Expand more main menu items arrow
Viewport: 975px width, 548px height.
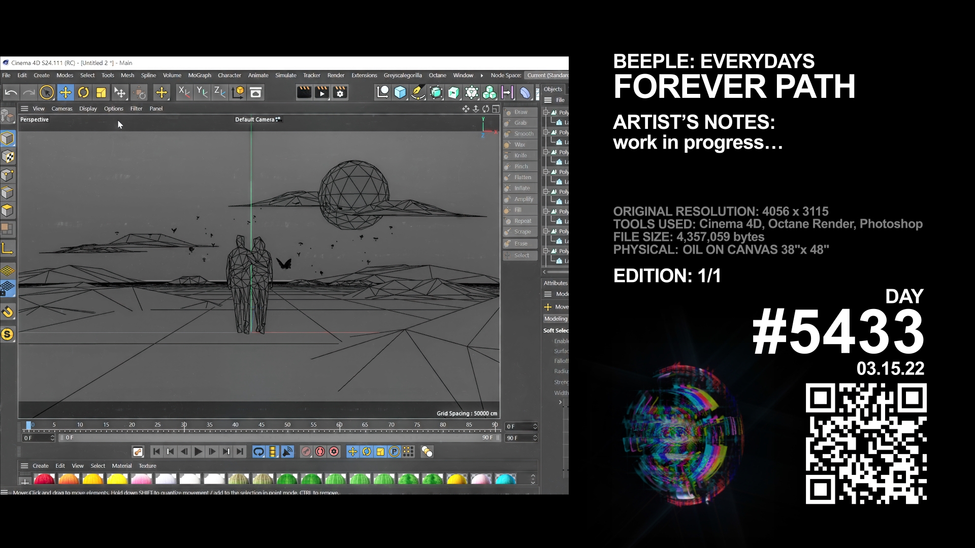point(481,76)
